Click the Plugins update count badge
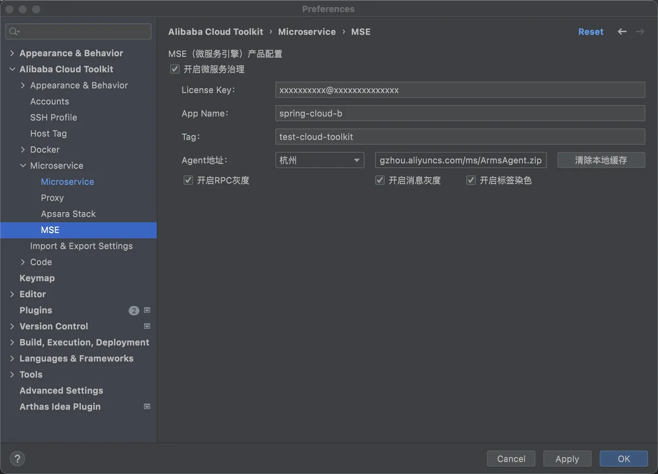The width and height of the screenshot is (658, 474). click(134, 311)
